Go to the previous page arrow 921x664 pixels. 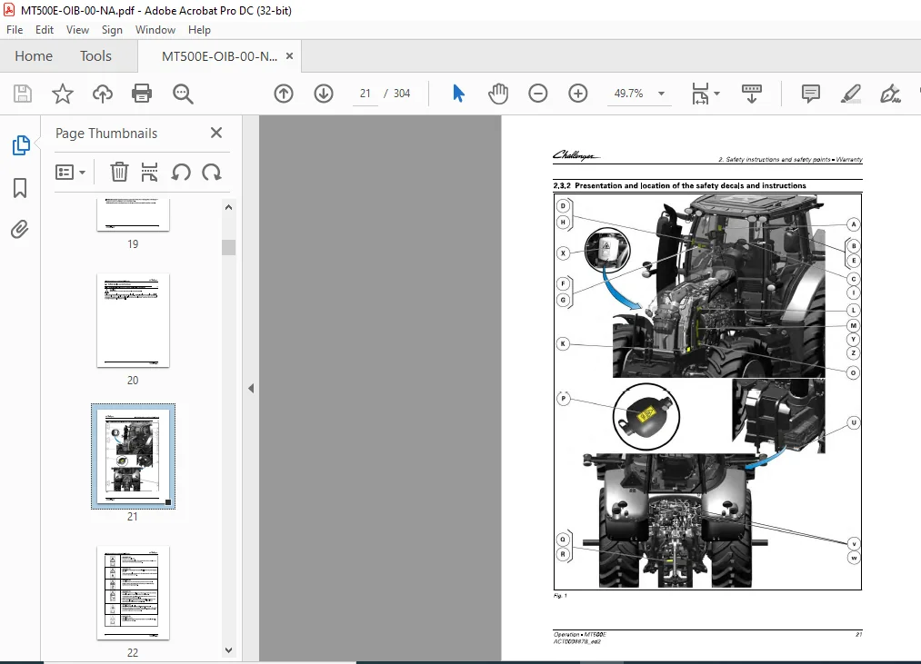pyautogui.click(x=284, y=94)
